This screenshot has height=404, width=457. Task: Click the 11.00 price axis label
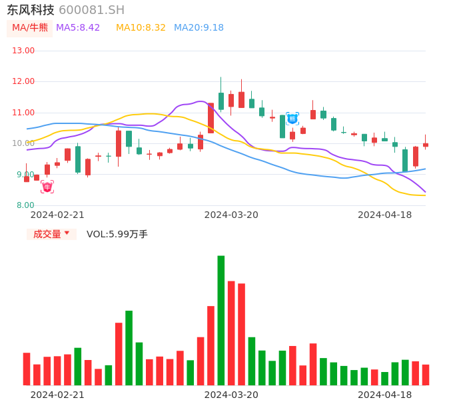pyautogui.click(x=23, y=113)
